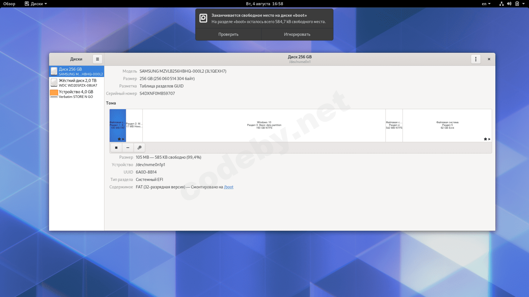The height and width of the screenshot is (297, 529).
Task: Click the Диск 256 GB window title
Action: [x=300, y=57]
